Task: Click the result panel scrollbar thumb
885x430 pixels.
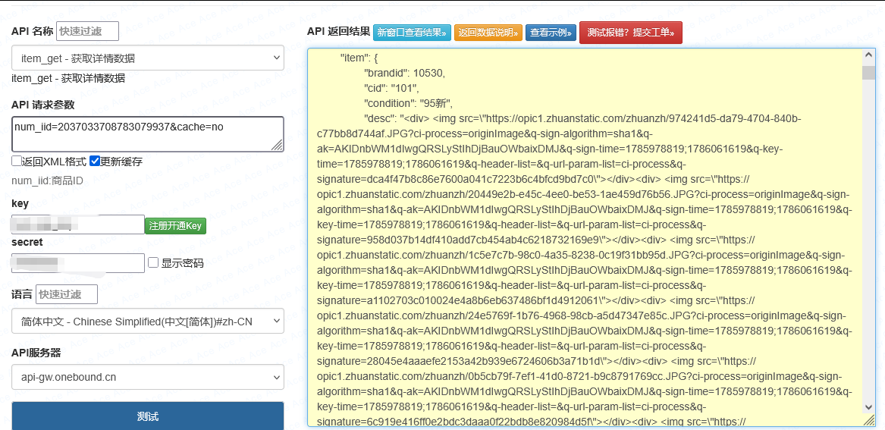Action: coord(868,72)
